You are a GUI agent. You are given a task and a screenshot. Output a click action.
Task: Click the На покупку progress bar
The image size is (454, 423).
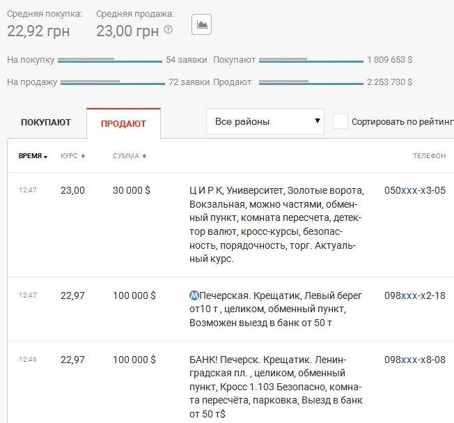coord(110,61)
